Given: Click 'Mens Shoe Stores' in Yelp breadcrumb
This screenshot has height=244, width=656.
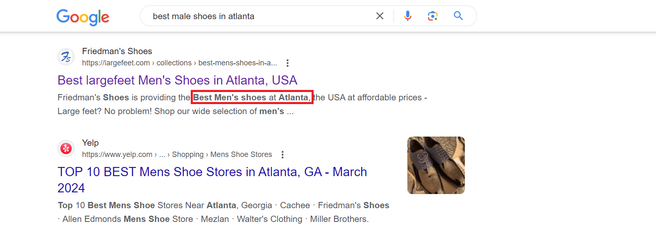Looking at the screenshot, I should click(241, 154).
